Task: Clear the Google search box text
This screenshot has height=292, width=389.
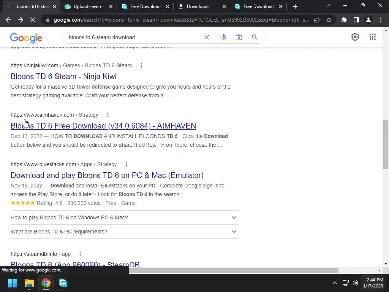Action: pyautogui.click(x=206, y=37)
